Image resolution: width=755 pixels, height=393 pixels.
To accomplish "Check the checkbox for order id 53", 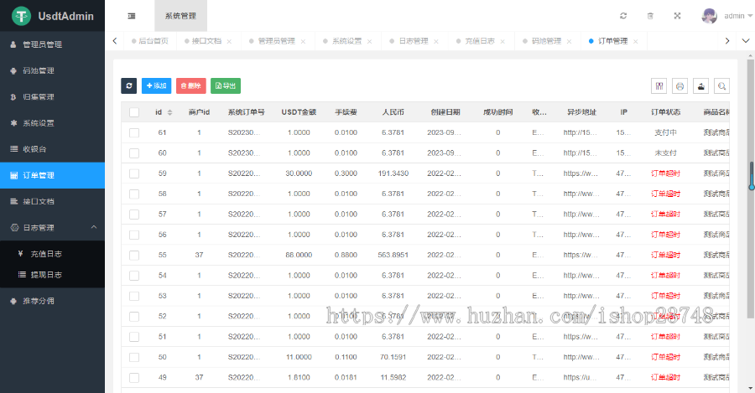I will point(134,296).
